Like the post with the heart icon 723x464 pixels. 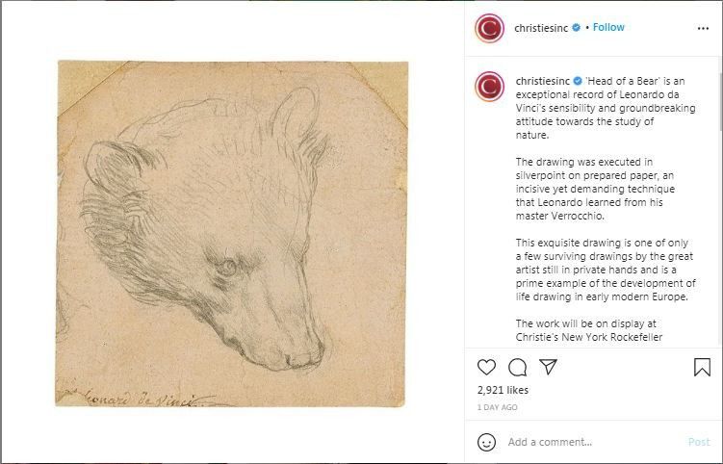[x=487, y=367]
